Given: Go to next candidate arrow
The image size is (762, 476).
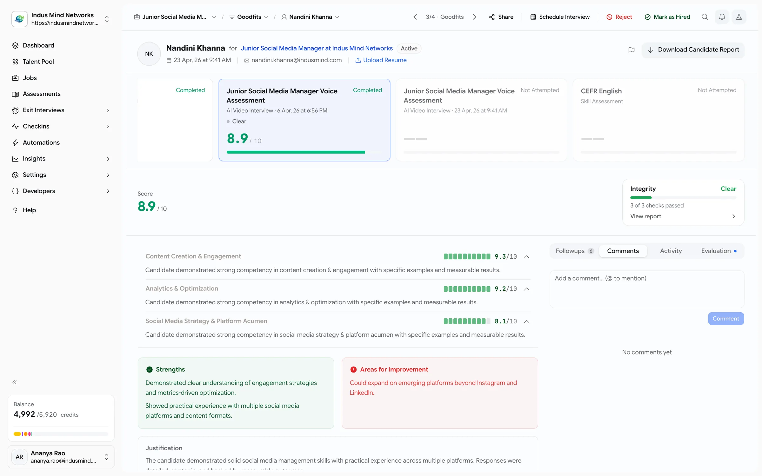Looking at the screenshot, I should click(x=475, y=17).
